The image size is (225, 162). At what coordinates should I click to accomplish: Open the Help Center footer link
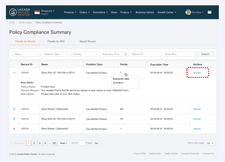(155, 153)
